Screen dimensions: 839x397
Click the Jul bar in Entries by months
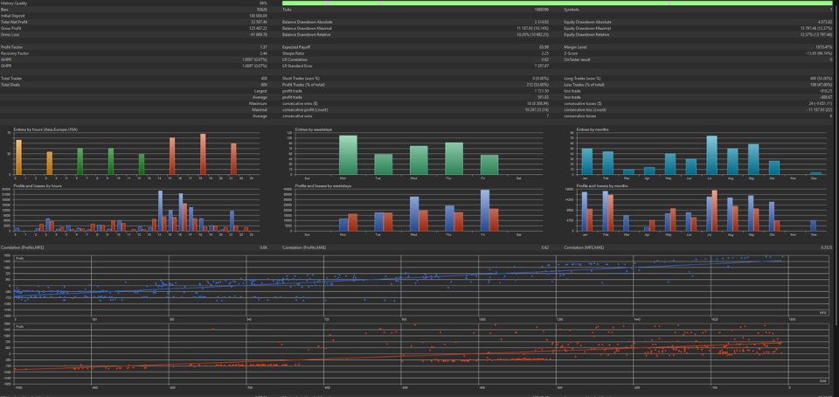point(711,155)
